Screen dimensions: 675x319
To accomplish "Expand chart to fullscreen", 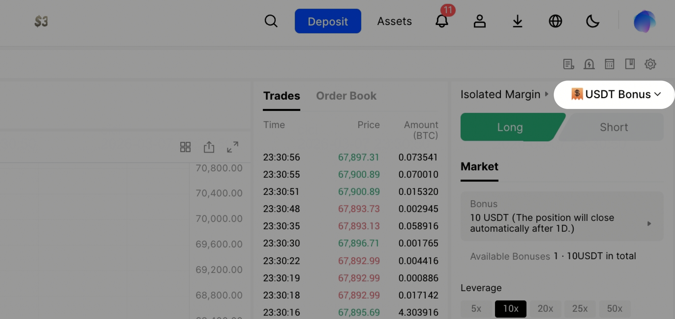I will 233,147.
